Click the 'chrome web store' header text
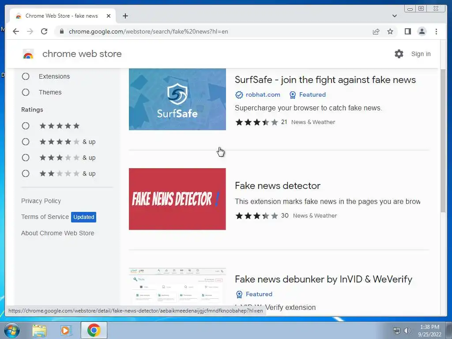 82,54
